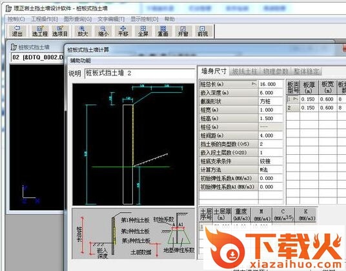
Task: Open the 选项目 select item tool
Action: point(60,31)
